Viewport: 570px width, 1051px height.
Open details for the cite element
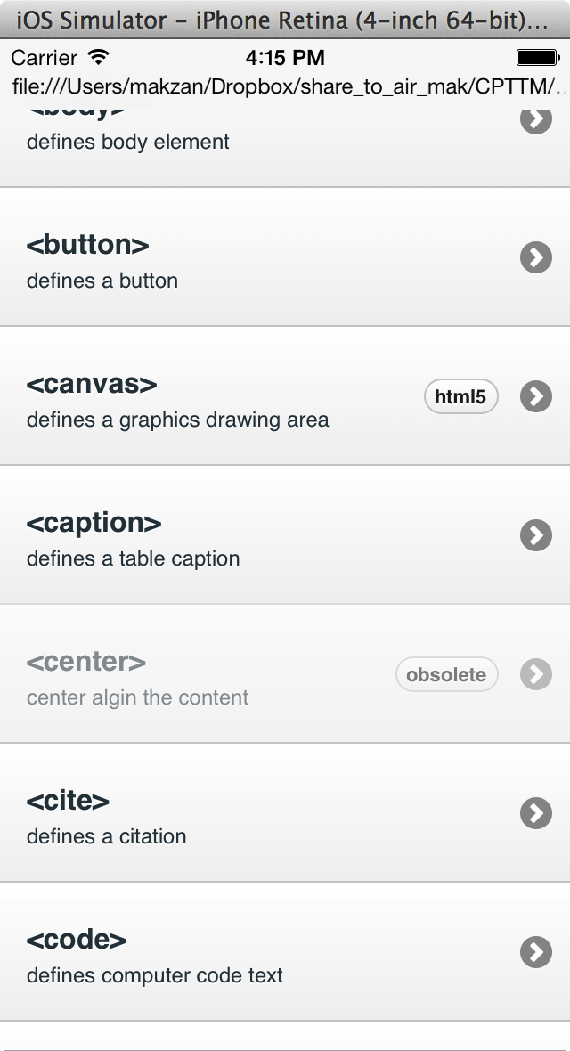tap(535, 812)
